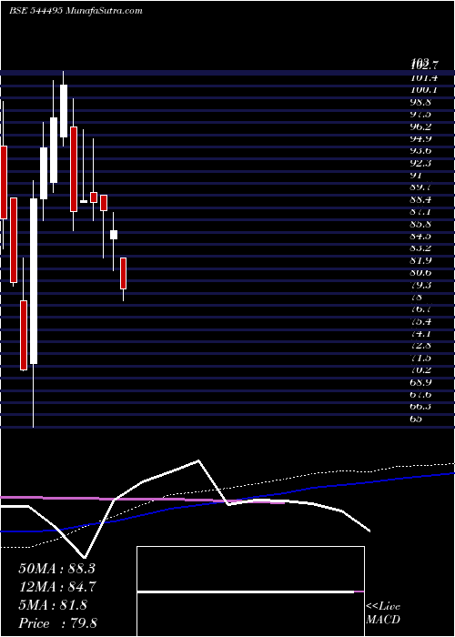
Task: Click the MACD histogram box
Action: click(x=250, y=591)
